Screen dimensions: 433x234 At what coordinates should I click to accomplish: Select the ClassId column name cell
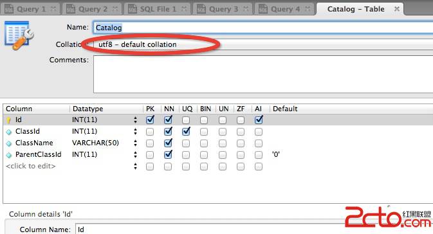pyautogui.click(x=28, y=131)
